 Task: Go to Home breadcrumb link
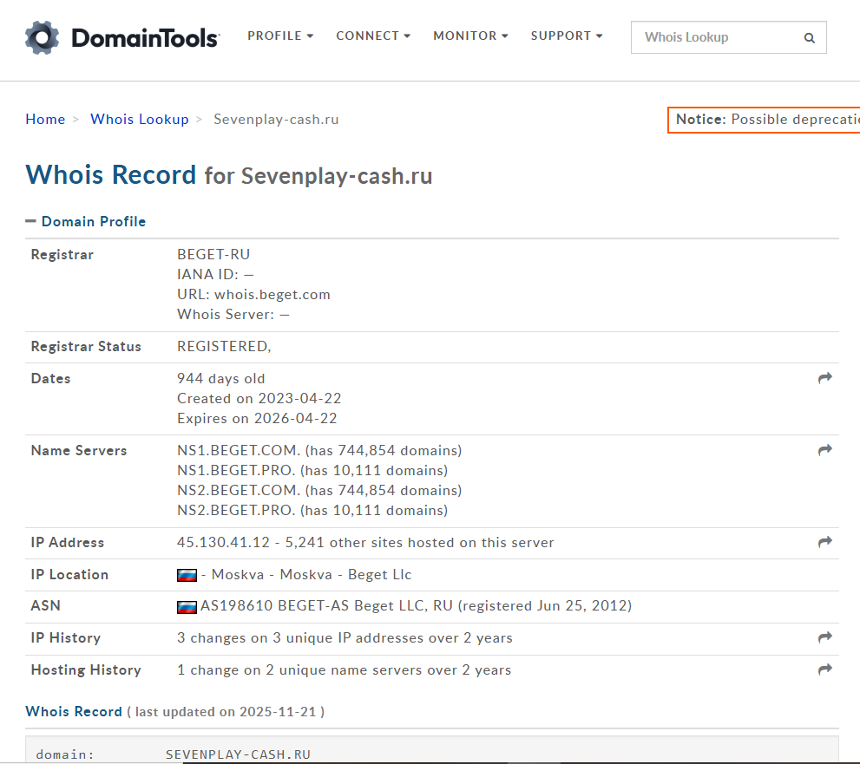pos(45,119)
